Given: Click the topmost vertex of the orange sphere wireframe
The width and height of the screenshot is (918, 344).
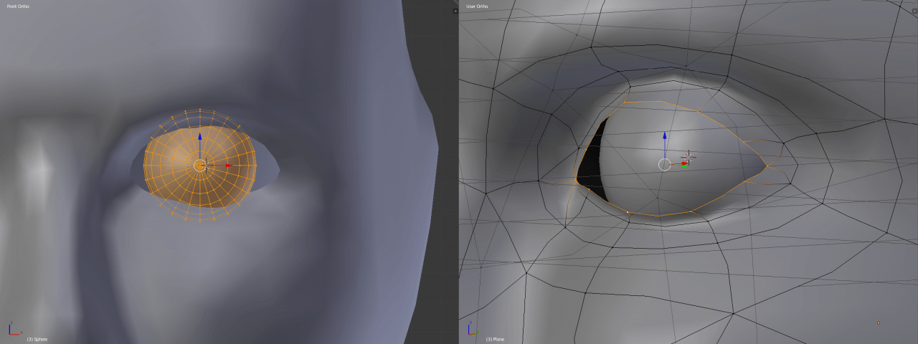Looking at the screenshot, I should 199,110.
